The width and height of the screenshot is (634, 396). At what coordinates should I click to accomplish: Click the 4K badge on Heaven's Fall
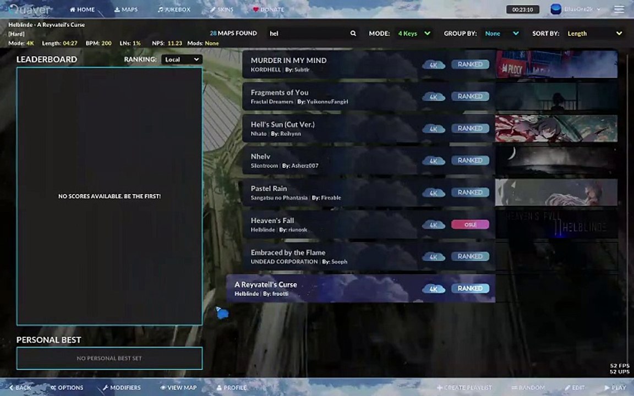434,224
